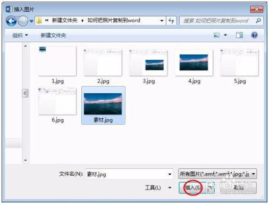The image size is (269, 204).
Task: Open the 工具(L) menu
Action: click(158, 187)
